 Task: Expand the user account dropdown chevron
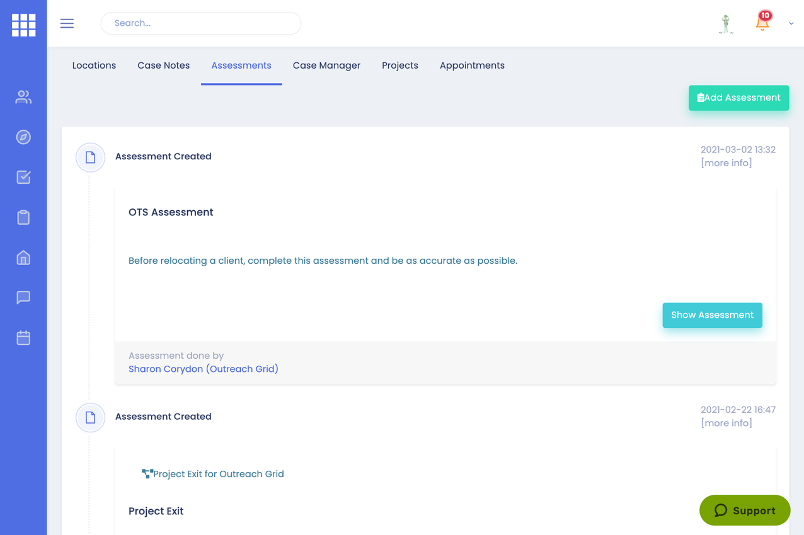click(x=791, y=23)
